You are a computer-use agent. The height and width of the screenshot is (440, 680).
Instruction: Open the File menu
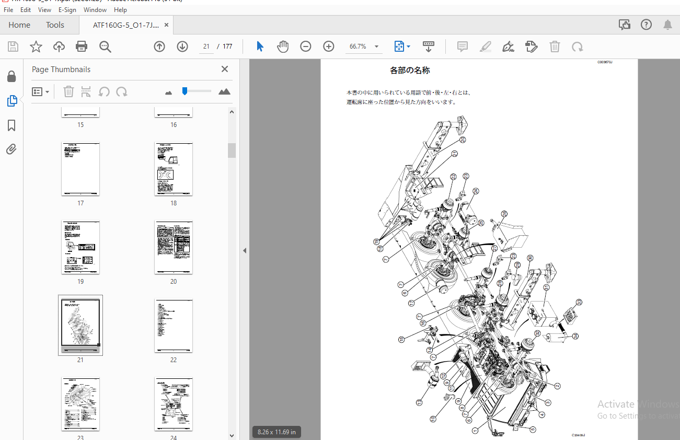[9, 10]
